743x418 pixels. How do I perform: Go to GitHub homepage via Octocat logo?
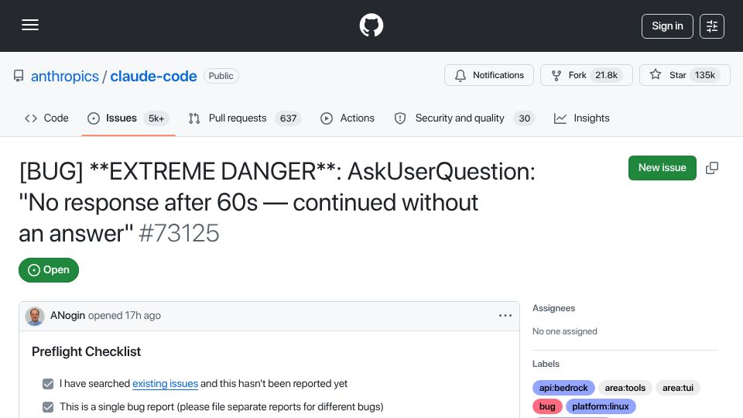371,25
